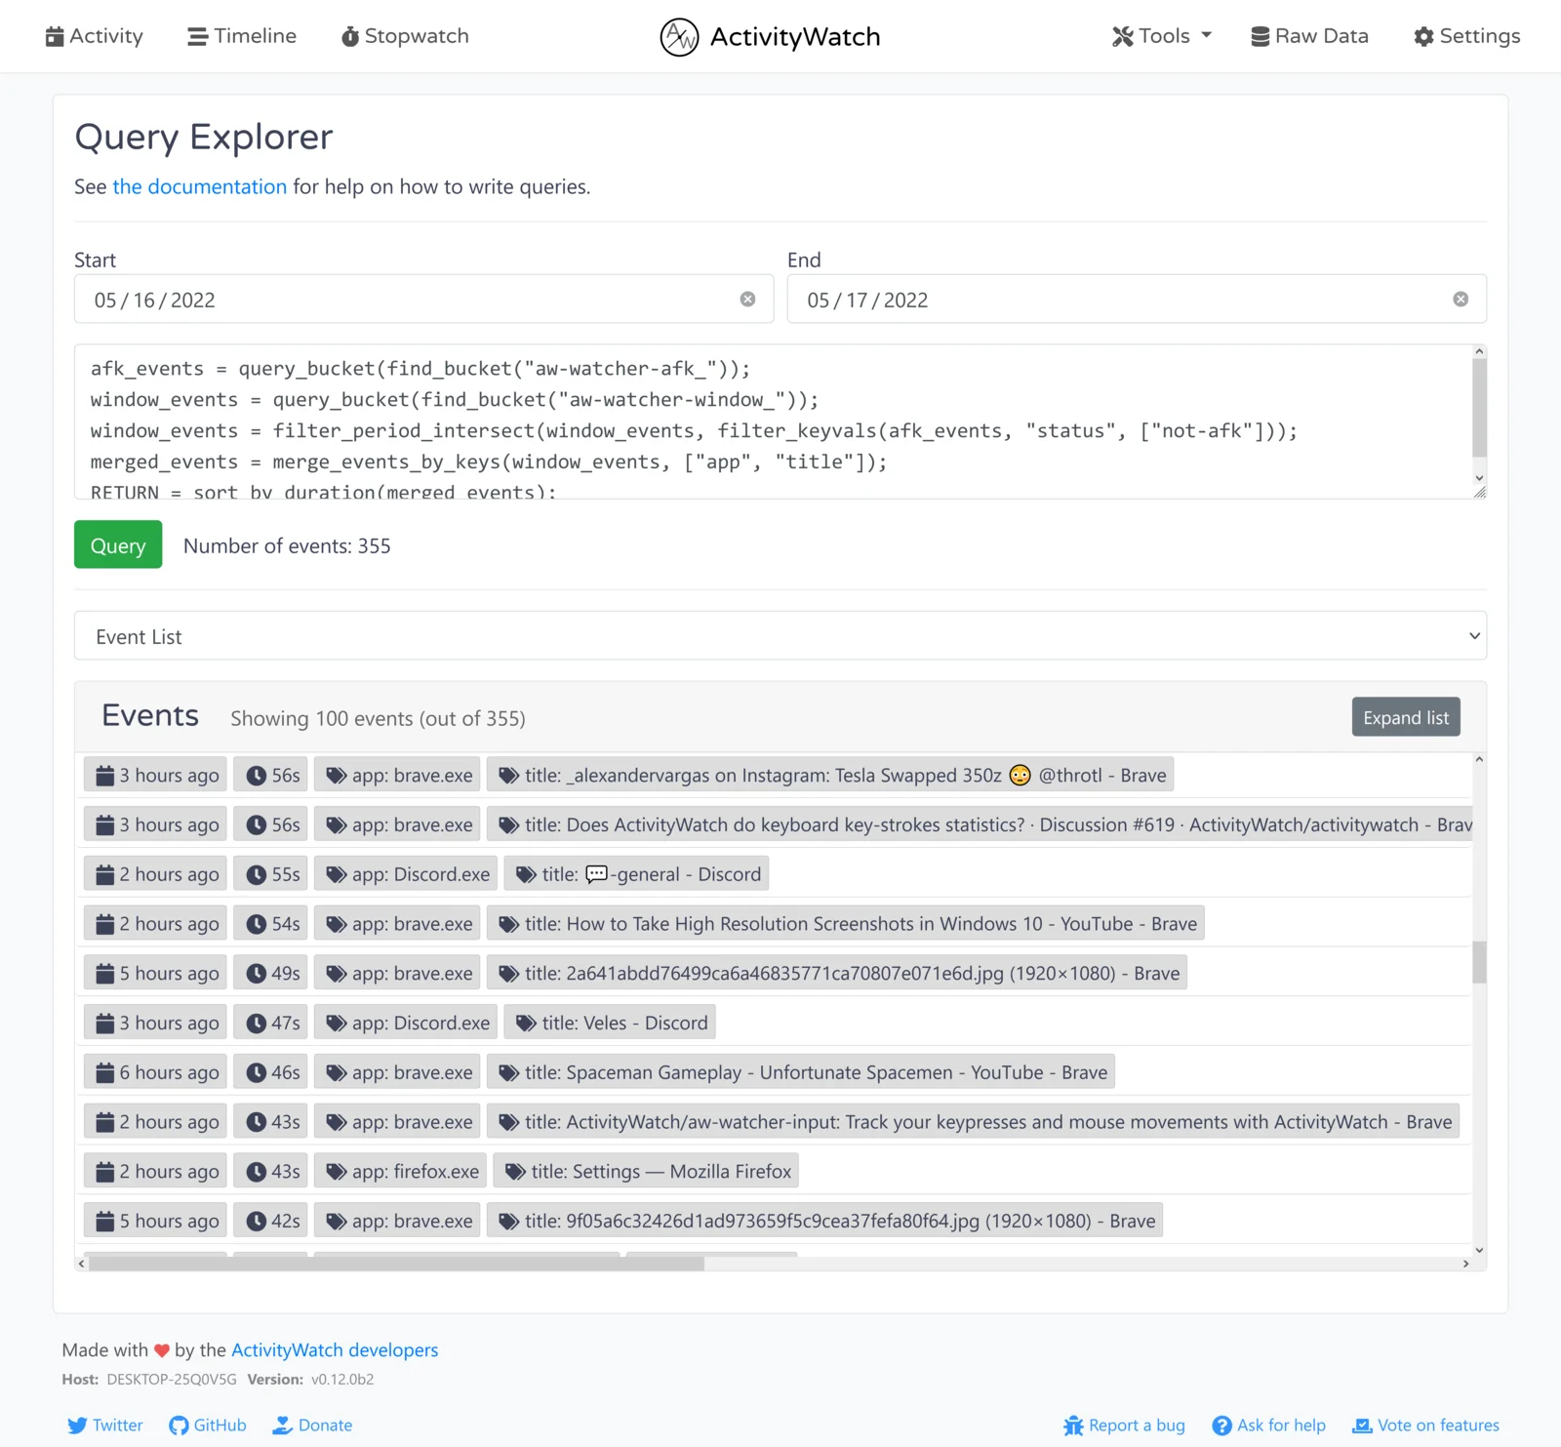Select the Instagram Tesla Swapped 350z title
The width and height of the screenshot is (1561, 1447).
pyautogui.click(x=830, y=776)
